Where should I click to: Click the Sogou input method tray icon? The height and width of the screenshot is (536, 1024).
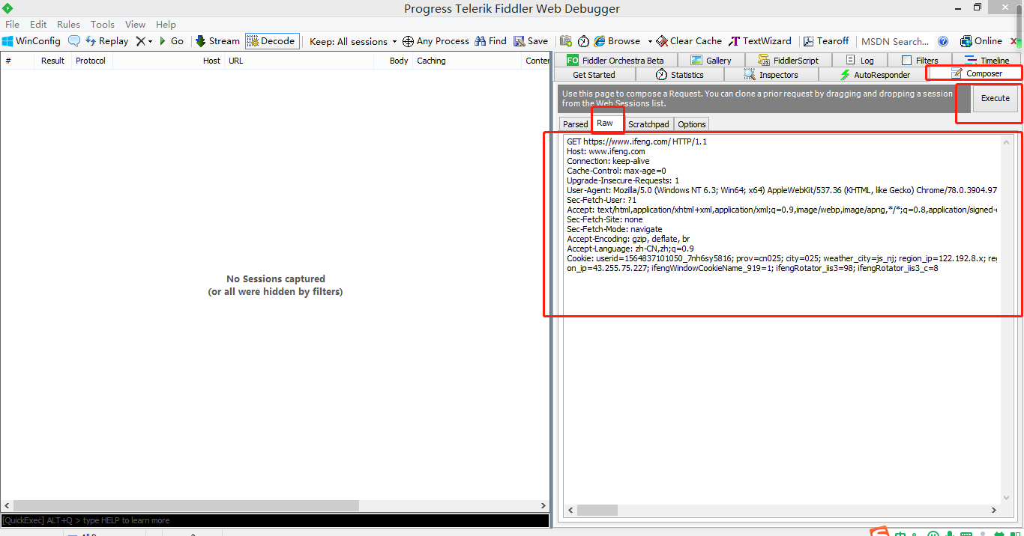tap(879, 532)
